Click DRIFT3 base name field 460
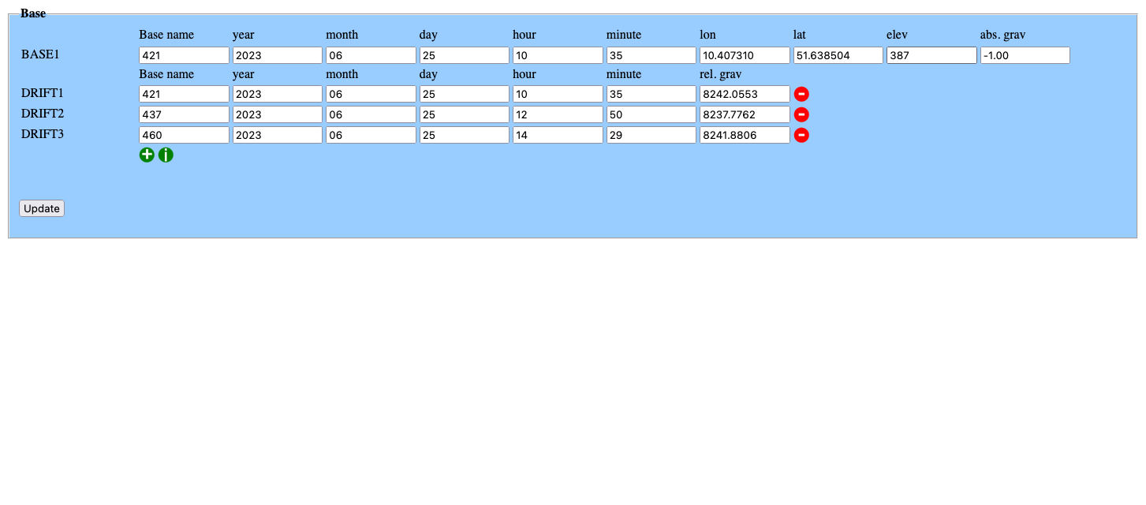The height and width of the screenshot is (505, 1146). pyautogui.click(x=184, y=135)
